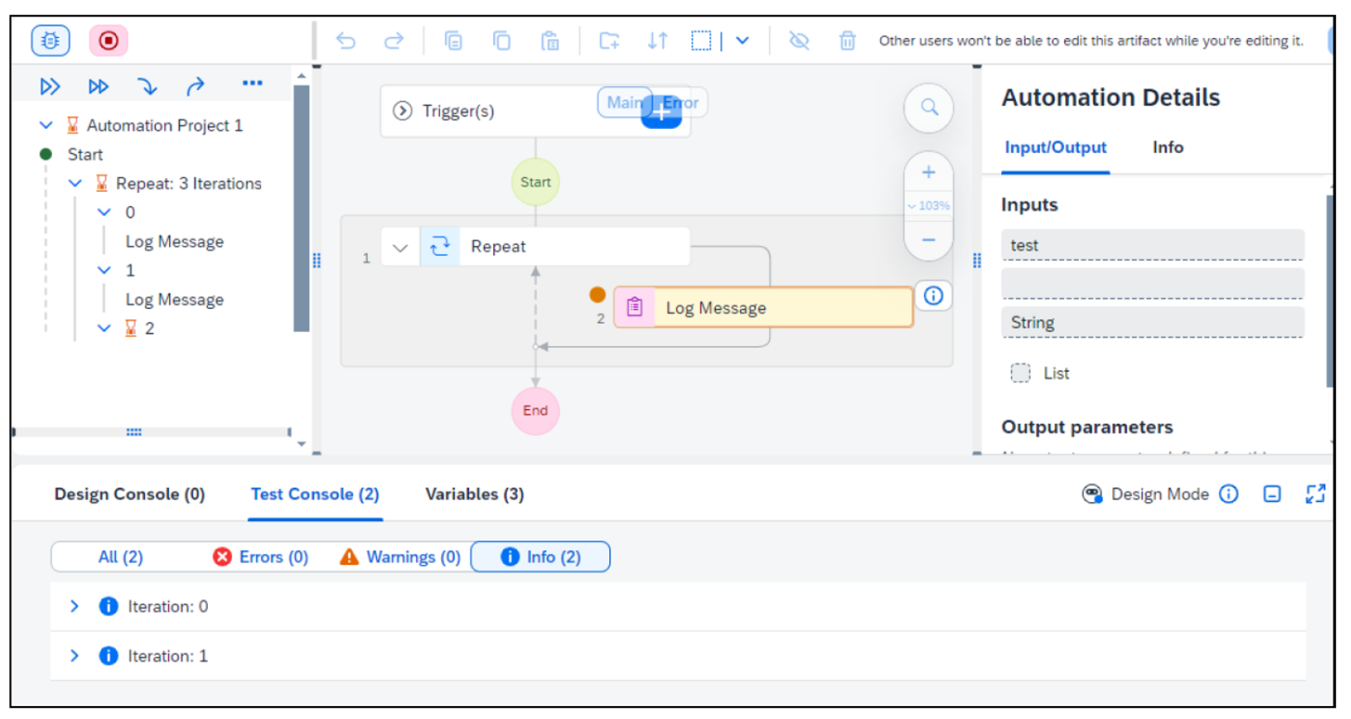The image size is (1351, 719).
Task: Click the debug bug icon
Action: 49,41
